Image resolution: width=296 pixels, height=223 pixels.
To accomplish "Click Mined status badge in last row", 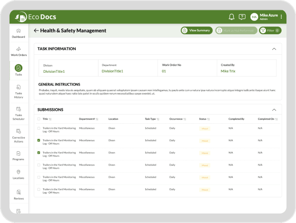I will [205, 190].
